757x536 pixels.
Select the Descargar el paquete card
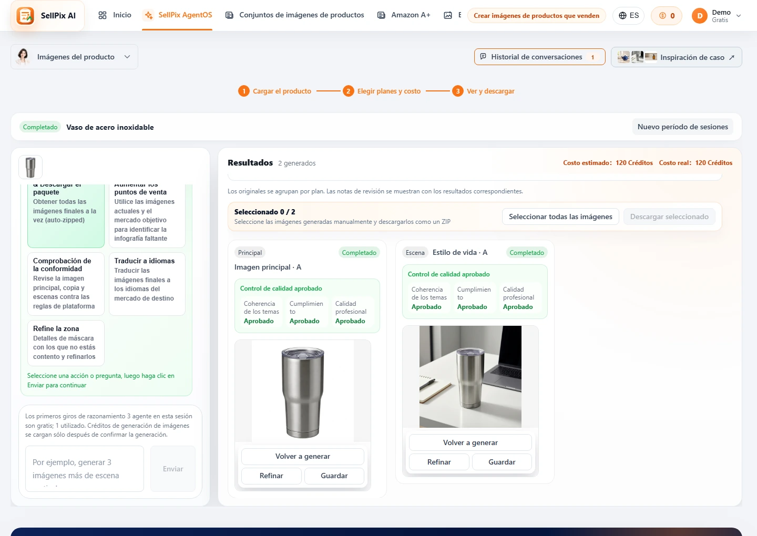pyautogui.click(x=66, y=215)
